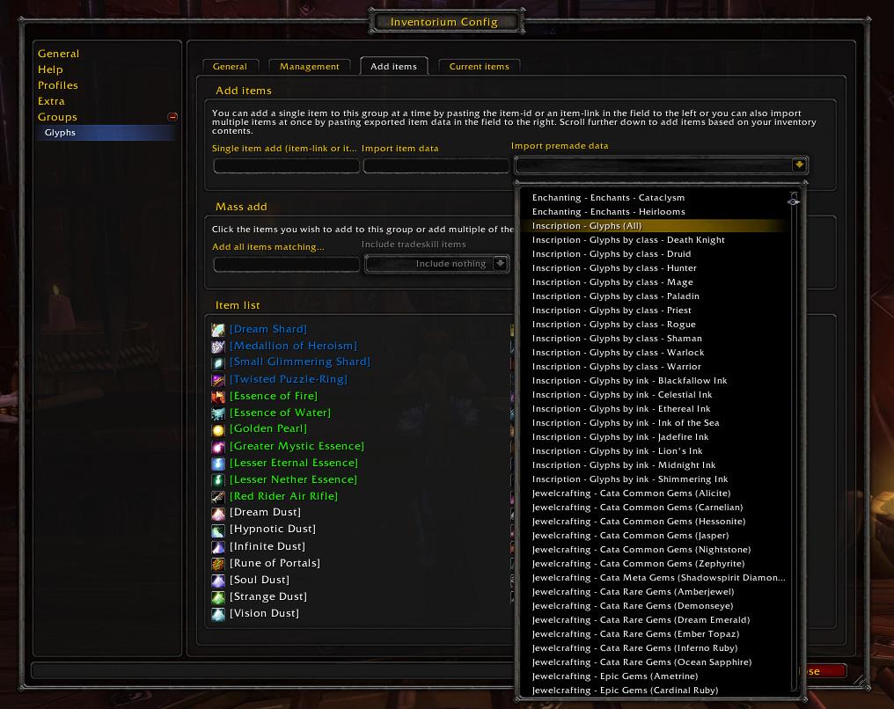Open the Management tab
894x709 pixels.
tap(309, 67)
